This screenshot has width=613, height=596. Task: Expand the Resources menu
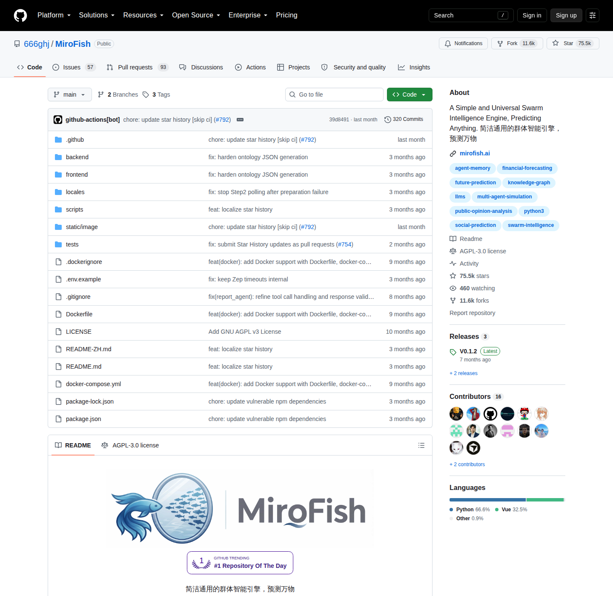143,15
